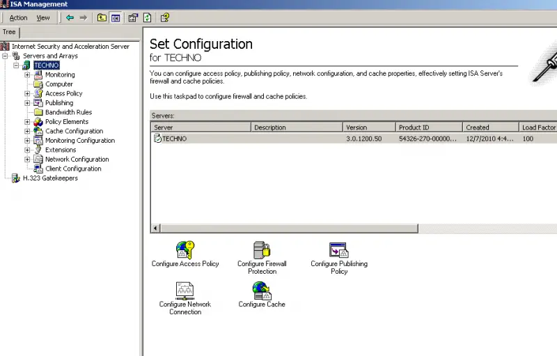The image size is (557, 356).
Task: Click the Bandwidth Rules folder icon
Action: tap(38, 112)
